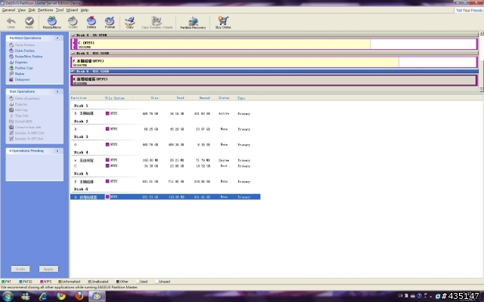Click the Undo button in the sidebar
484x302 pixels.
tap(20, 269)
